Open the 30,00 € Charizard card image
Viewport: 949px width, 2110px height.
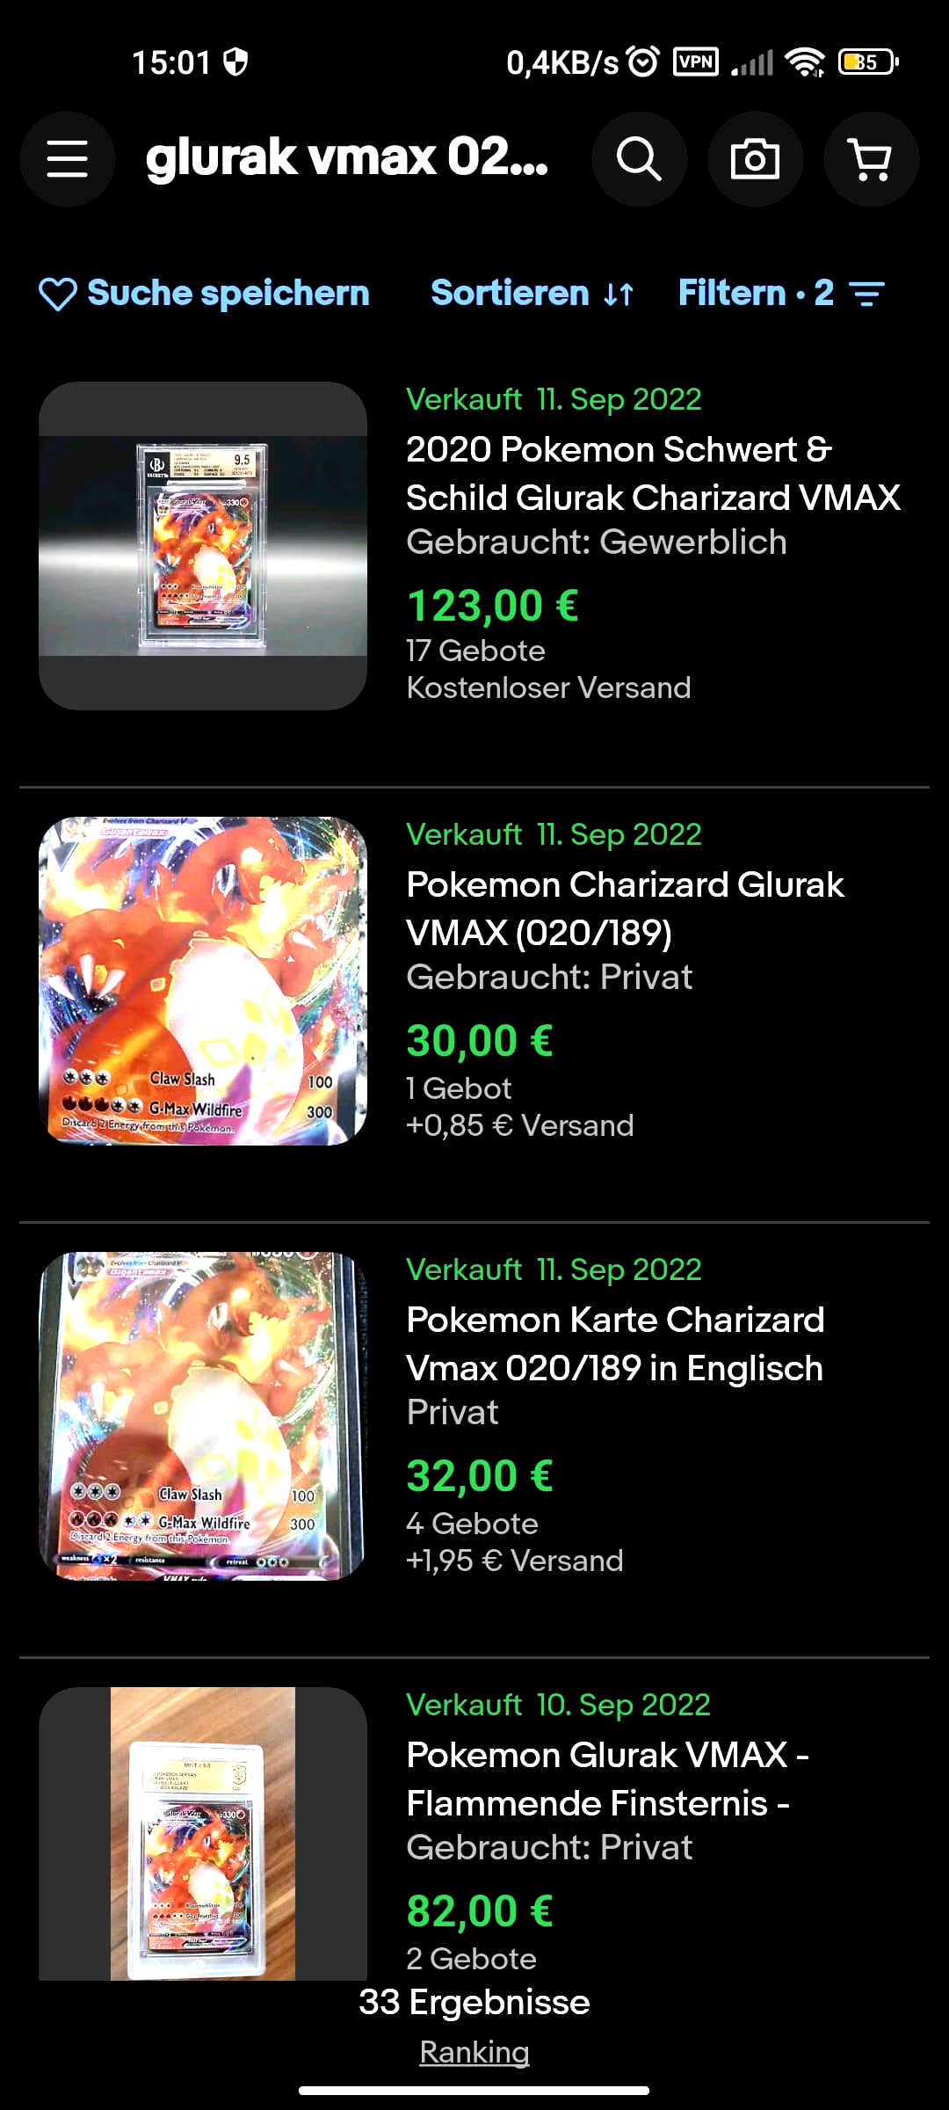(x=203, y=981)
